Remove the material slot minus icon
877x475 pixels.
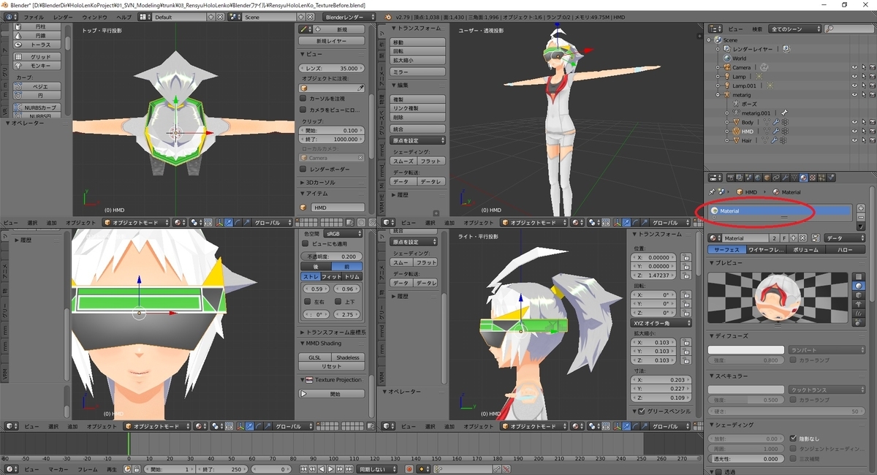[861, 217]
